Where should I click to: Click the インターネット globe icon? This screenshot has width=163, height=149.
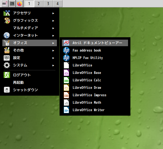[7, 35]
